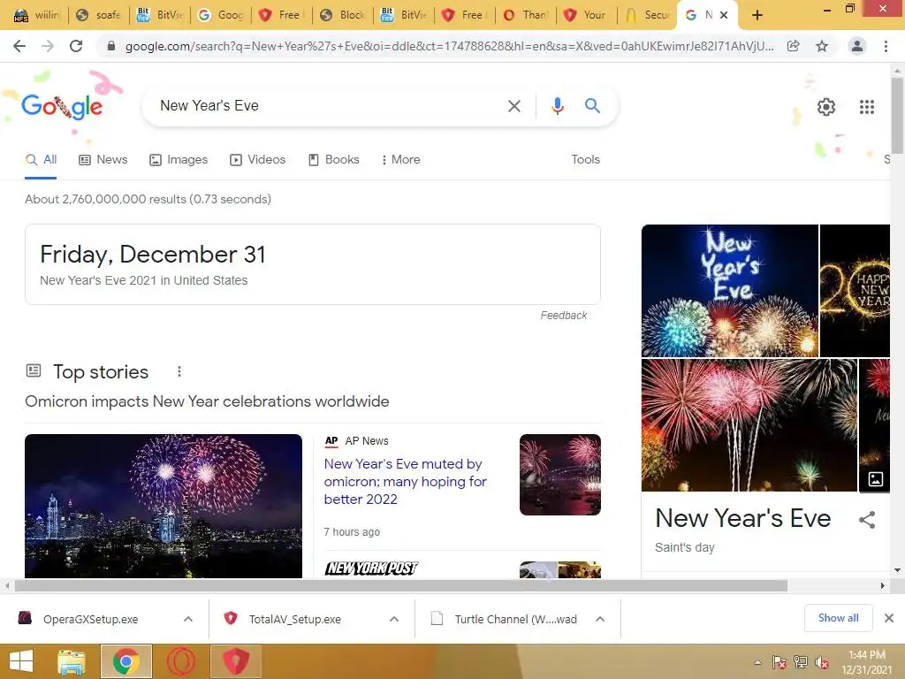Open the Google apps grid
Screen dimensions: 905x679
866,107
